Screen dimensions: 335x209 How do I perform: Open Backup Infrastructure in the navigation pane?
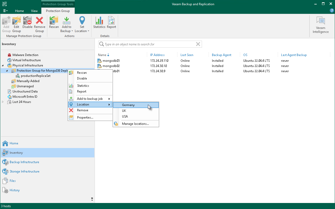point(24,162)
